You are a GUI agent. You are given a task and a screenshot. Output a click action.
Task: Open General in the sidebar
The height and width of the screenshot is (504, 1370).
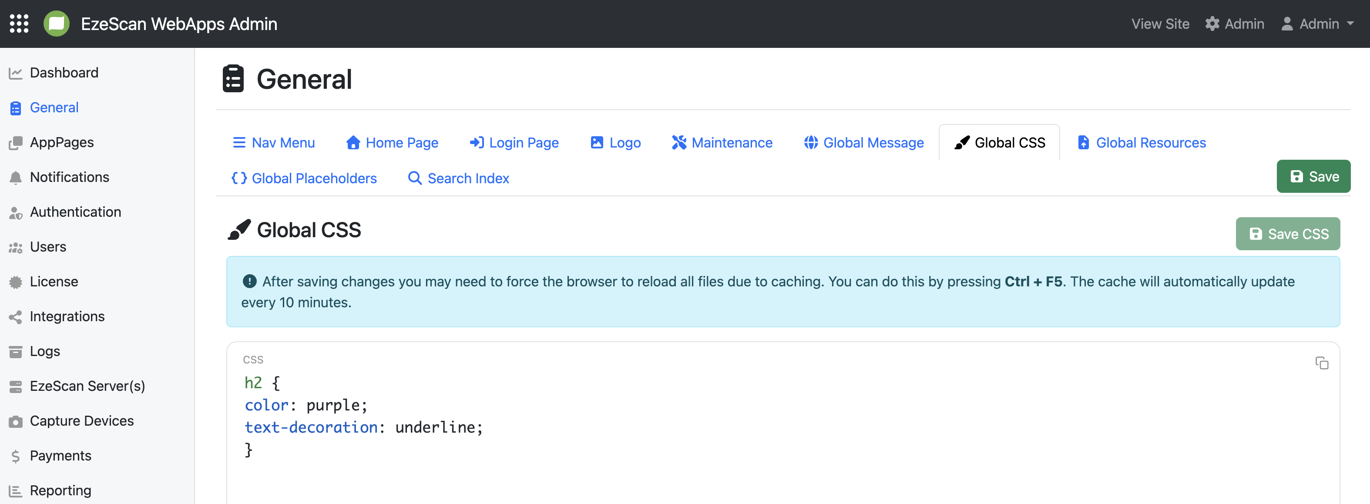tap(54, 108)
